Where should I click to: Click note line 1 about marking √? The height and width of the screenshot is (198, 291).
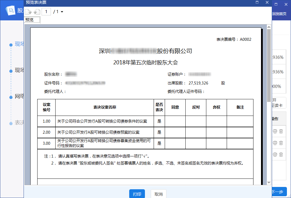[x=97, y=156]
